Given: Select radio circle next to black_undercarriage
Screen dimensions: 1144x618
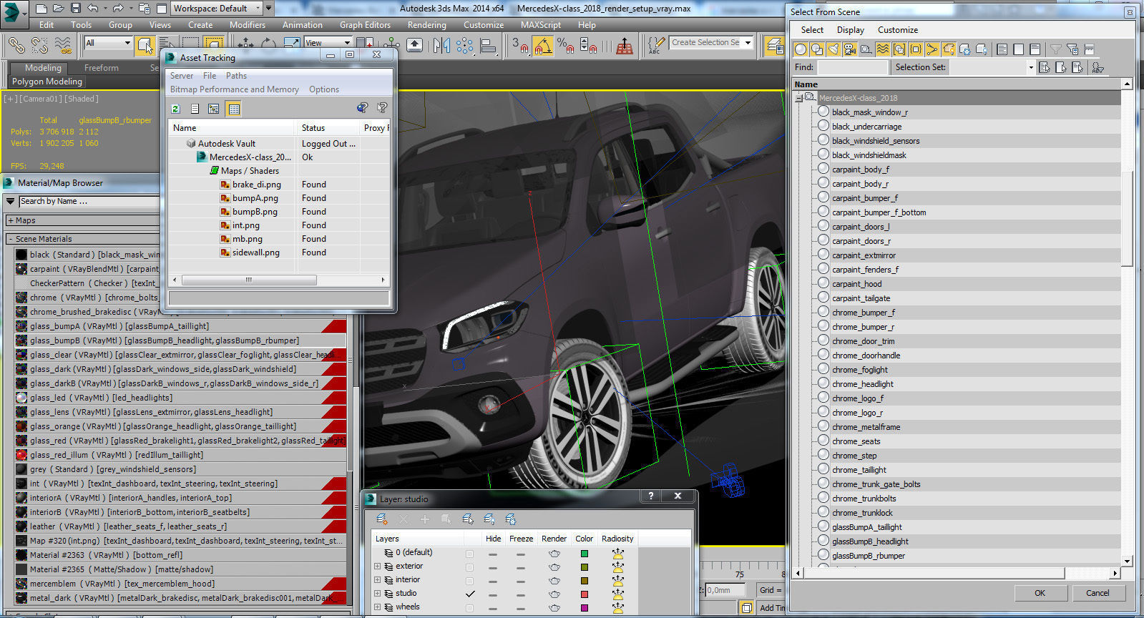Looking at the screenshot, I should click(823, 126).
